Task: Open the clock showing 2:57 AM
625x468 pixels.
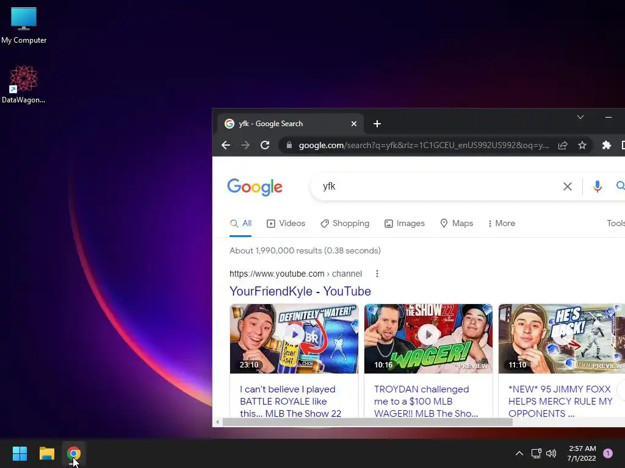Action: [582, 453]
